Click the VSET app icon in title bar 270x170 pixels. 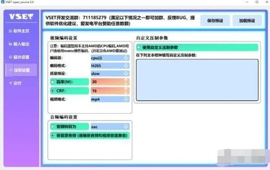2,2
